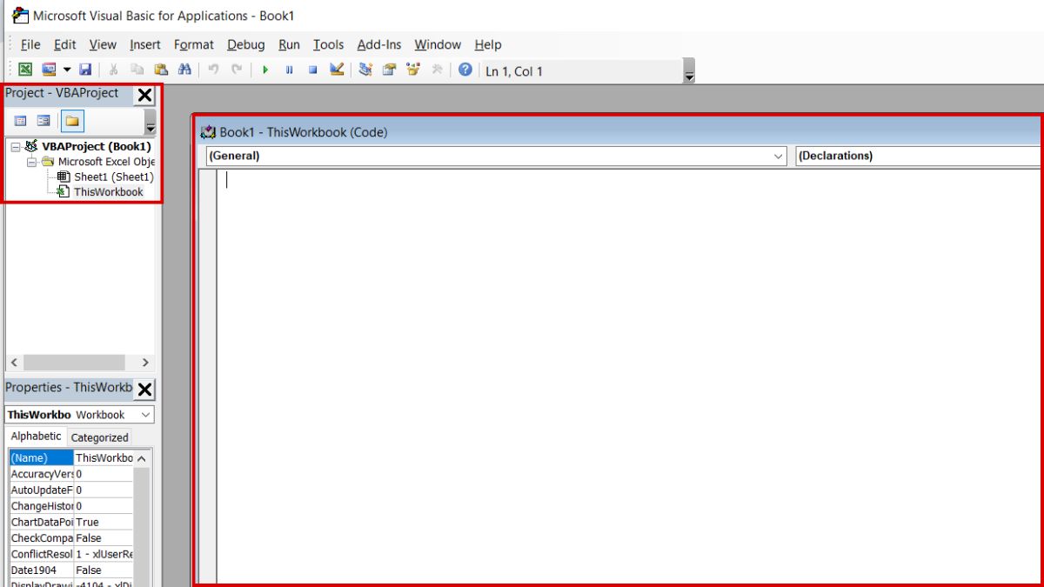The height and width of the screenshot is (587, 1044).
Task: Close the Properties - ThisWorkbook pane
Action: (x=145, y=390)
